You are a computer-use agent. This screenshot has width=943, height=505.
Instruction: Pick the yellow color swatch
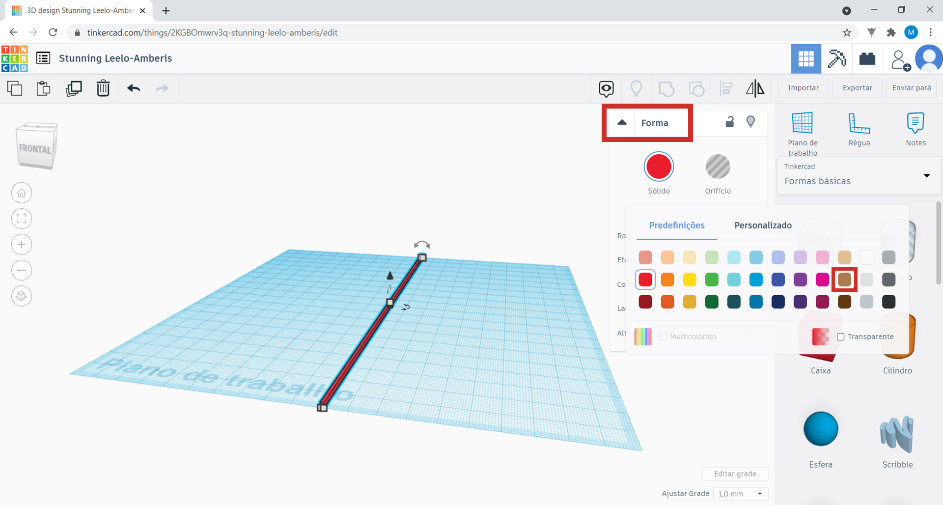[x=690, y=280]
